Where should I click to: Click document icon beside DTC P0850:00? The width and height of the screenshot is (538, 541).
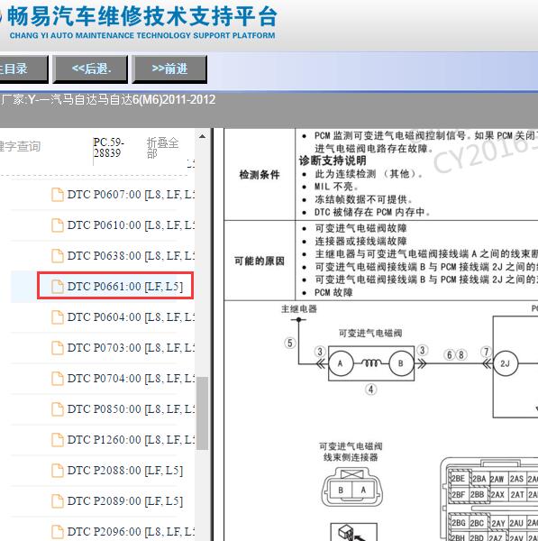58,409
